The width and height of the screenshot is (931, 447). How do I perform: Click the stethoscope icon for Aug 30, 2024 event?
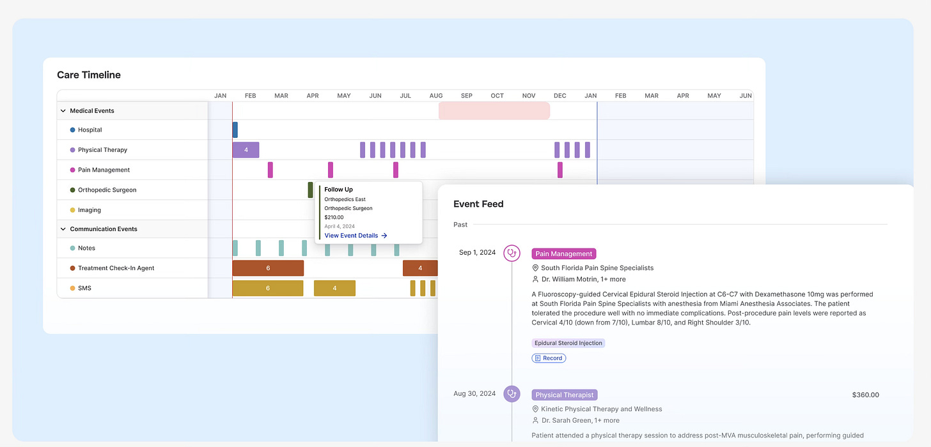pyautogui.click(x=512, y=394)
